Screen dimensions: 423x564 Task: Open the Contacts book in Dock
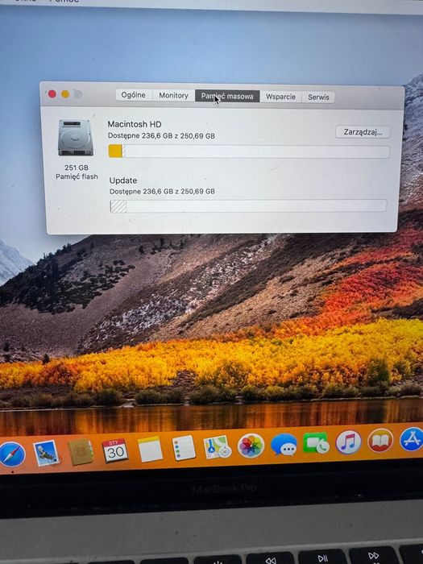pyautogui.click(x=81, y=451)
